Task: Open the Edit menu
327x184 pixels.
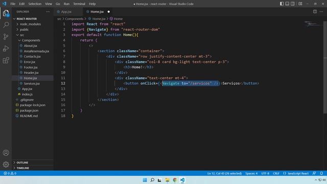Action: coord(21,4)
